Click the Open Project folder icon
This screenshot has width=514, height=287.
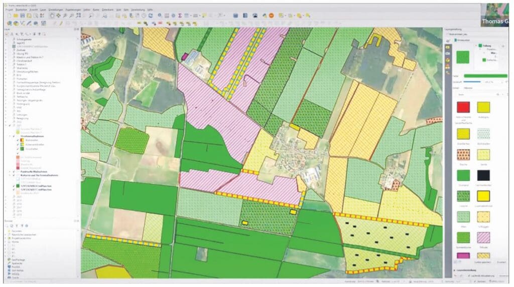click(x=16, y=16)
